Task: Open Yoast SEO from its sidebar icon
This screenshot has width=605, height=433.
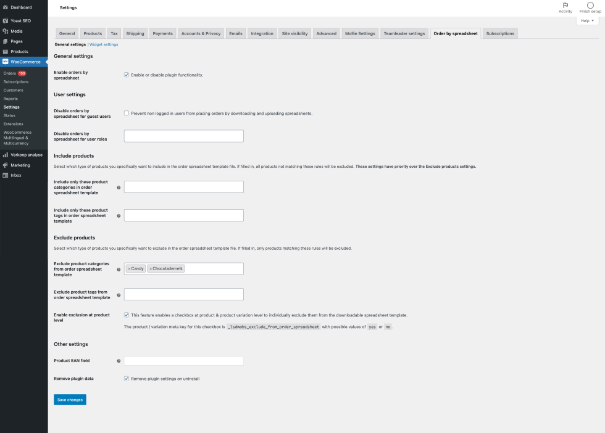Action: 6,20
